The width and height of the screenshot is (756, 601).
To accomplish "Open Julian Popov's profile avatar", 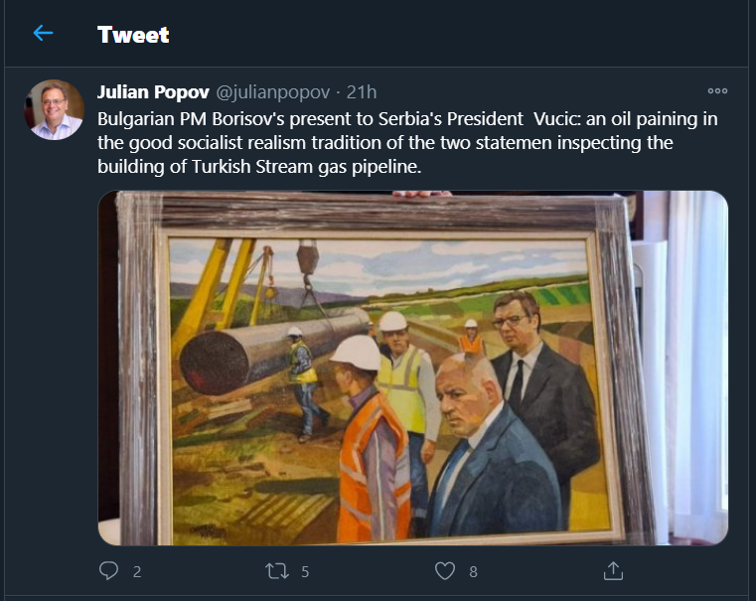I will (56, 109).
